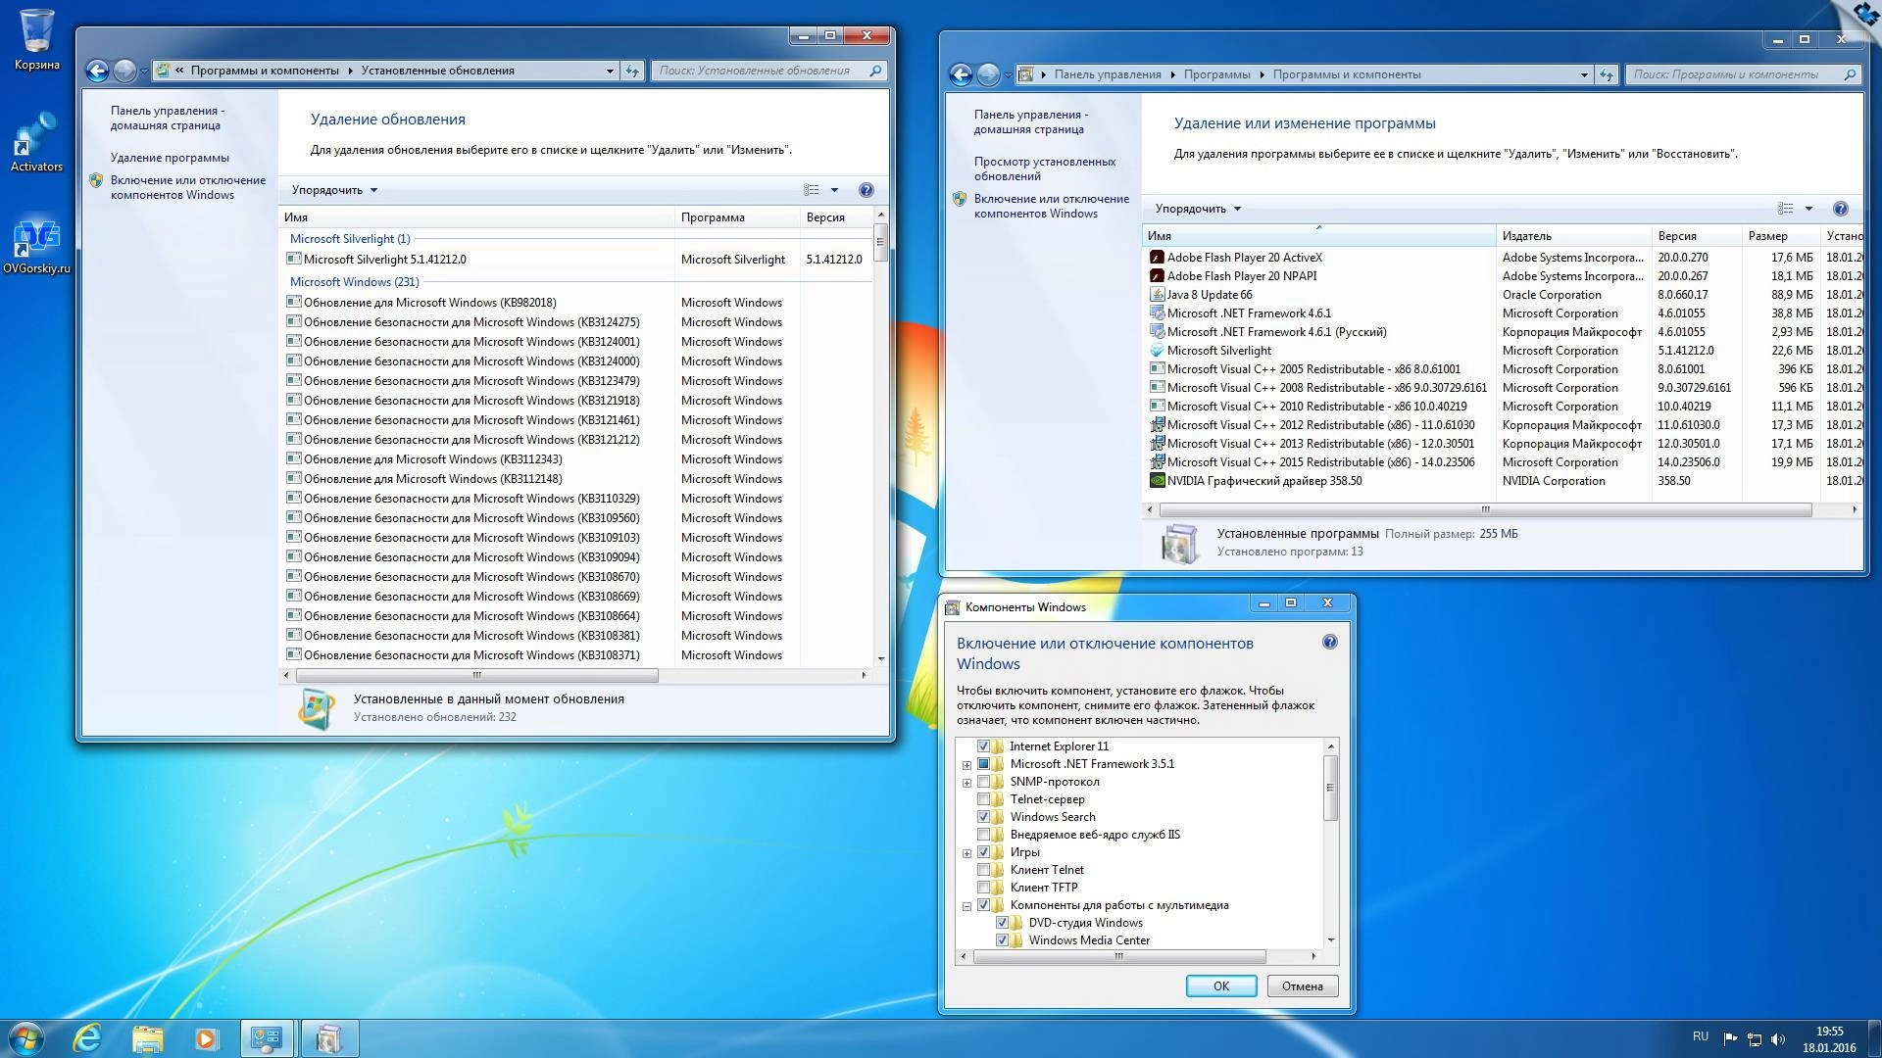Select the Microsoft Silverlight program icon
Screen dimensions: 1882x1058
pos(1157,351)
